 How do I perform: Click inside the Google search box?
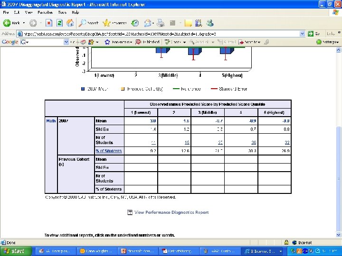click(x=44, y=42)
